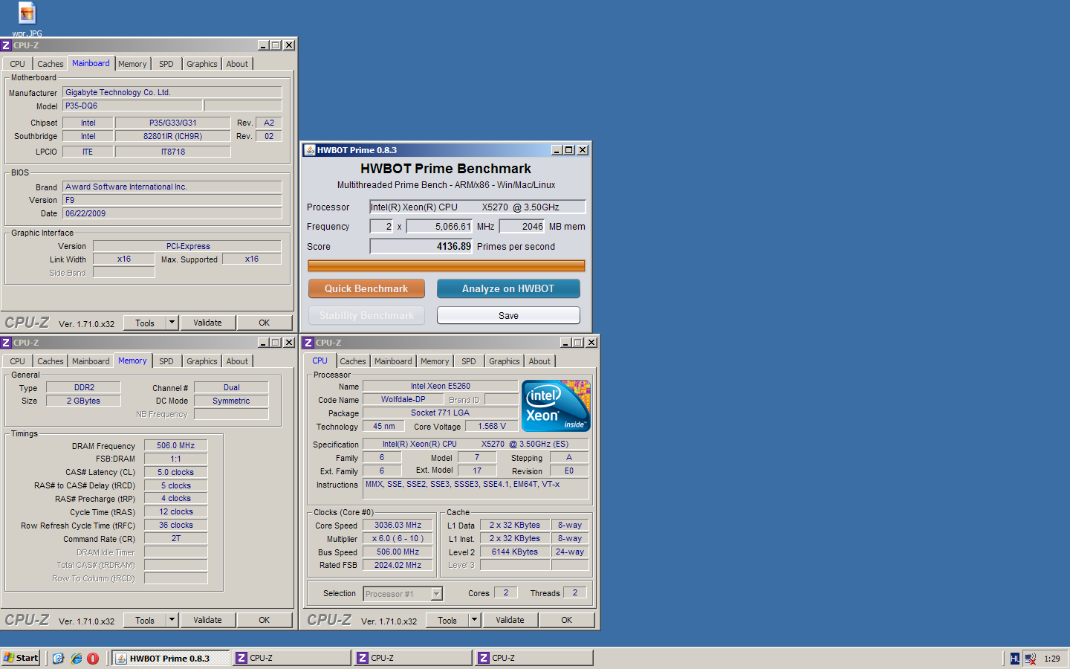This screenshot has height=669, width=1070.
Task: Click the Gigabyte Technology manufacturer field
Action: (x=172, y=92)
